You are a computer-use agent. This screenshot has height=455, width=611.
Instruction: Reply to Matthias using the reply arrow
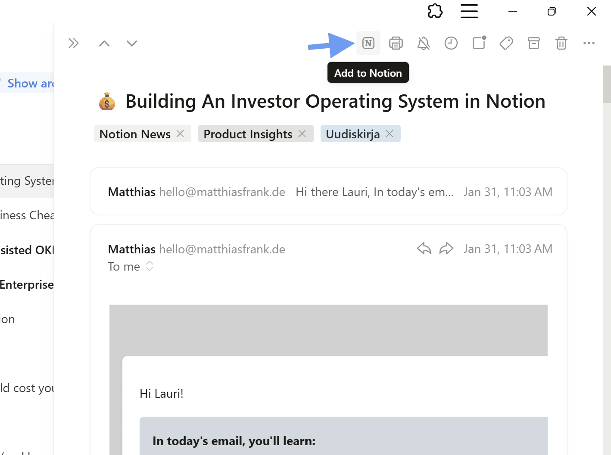coord(424,249)
